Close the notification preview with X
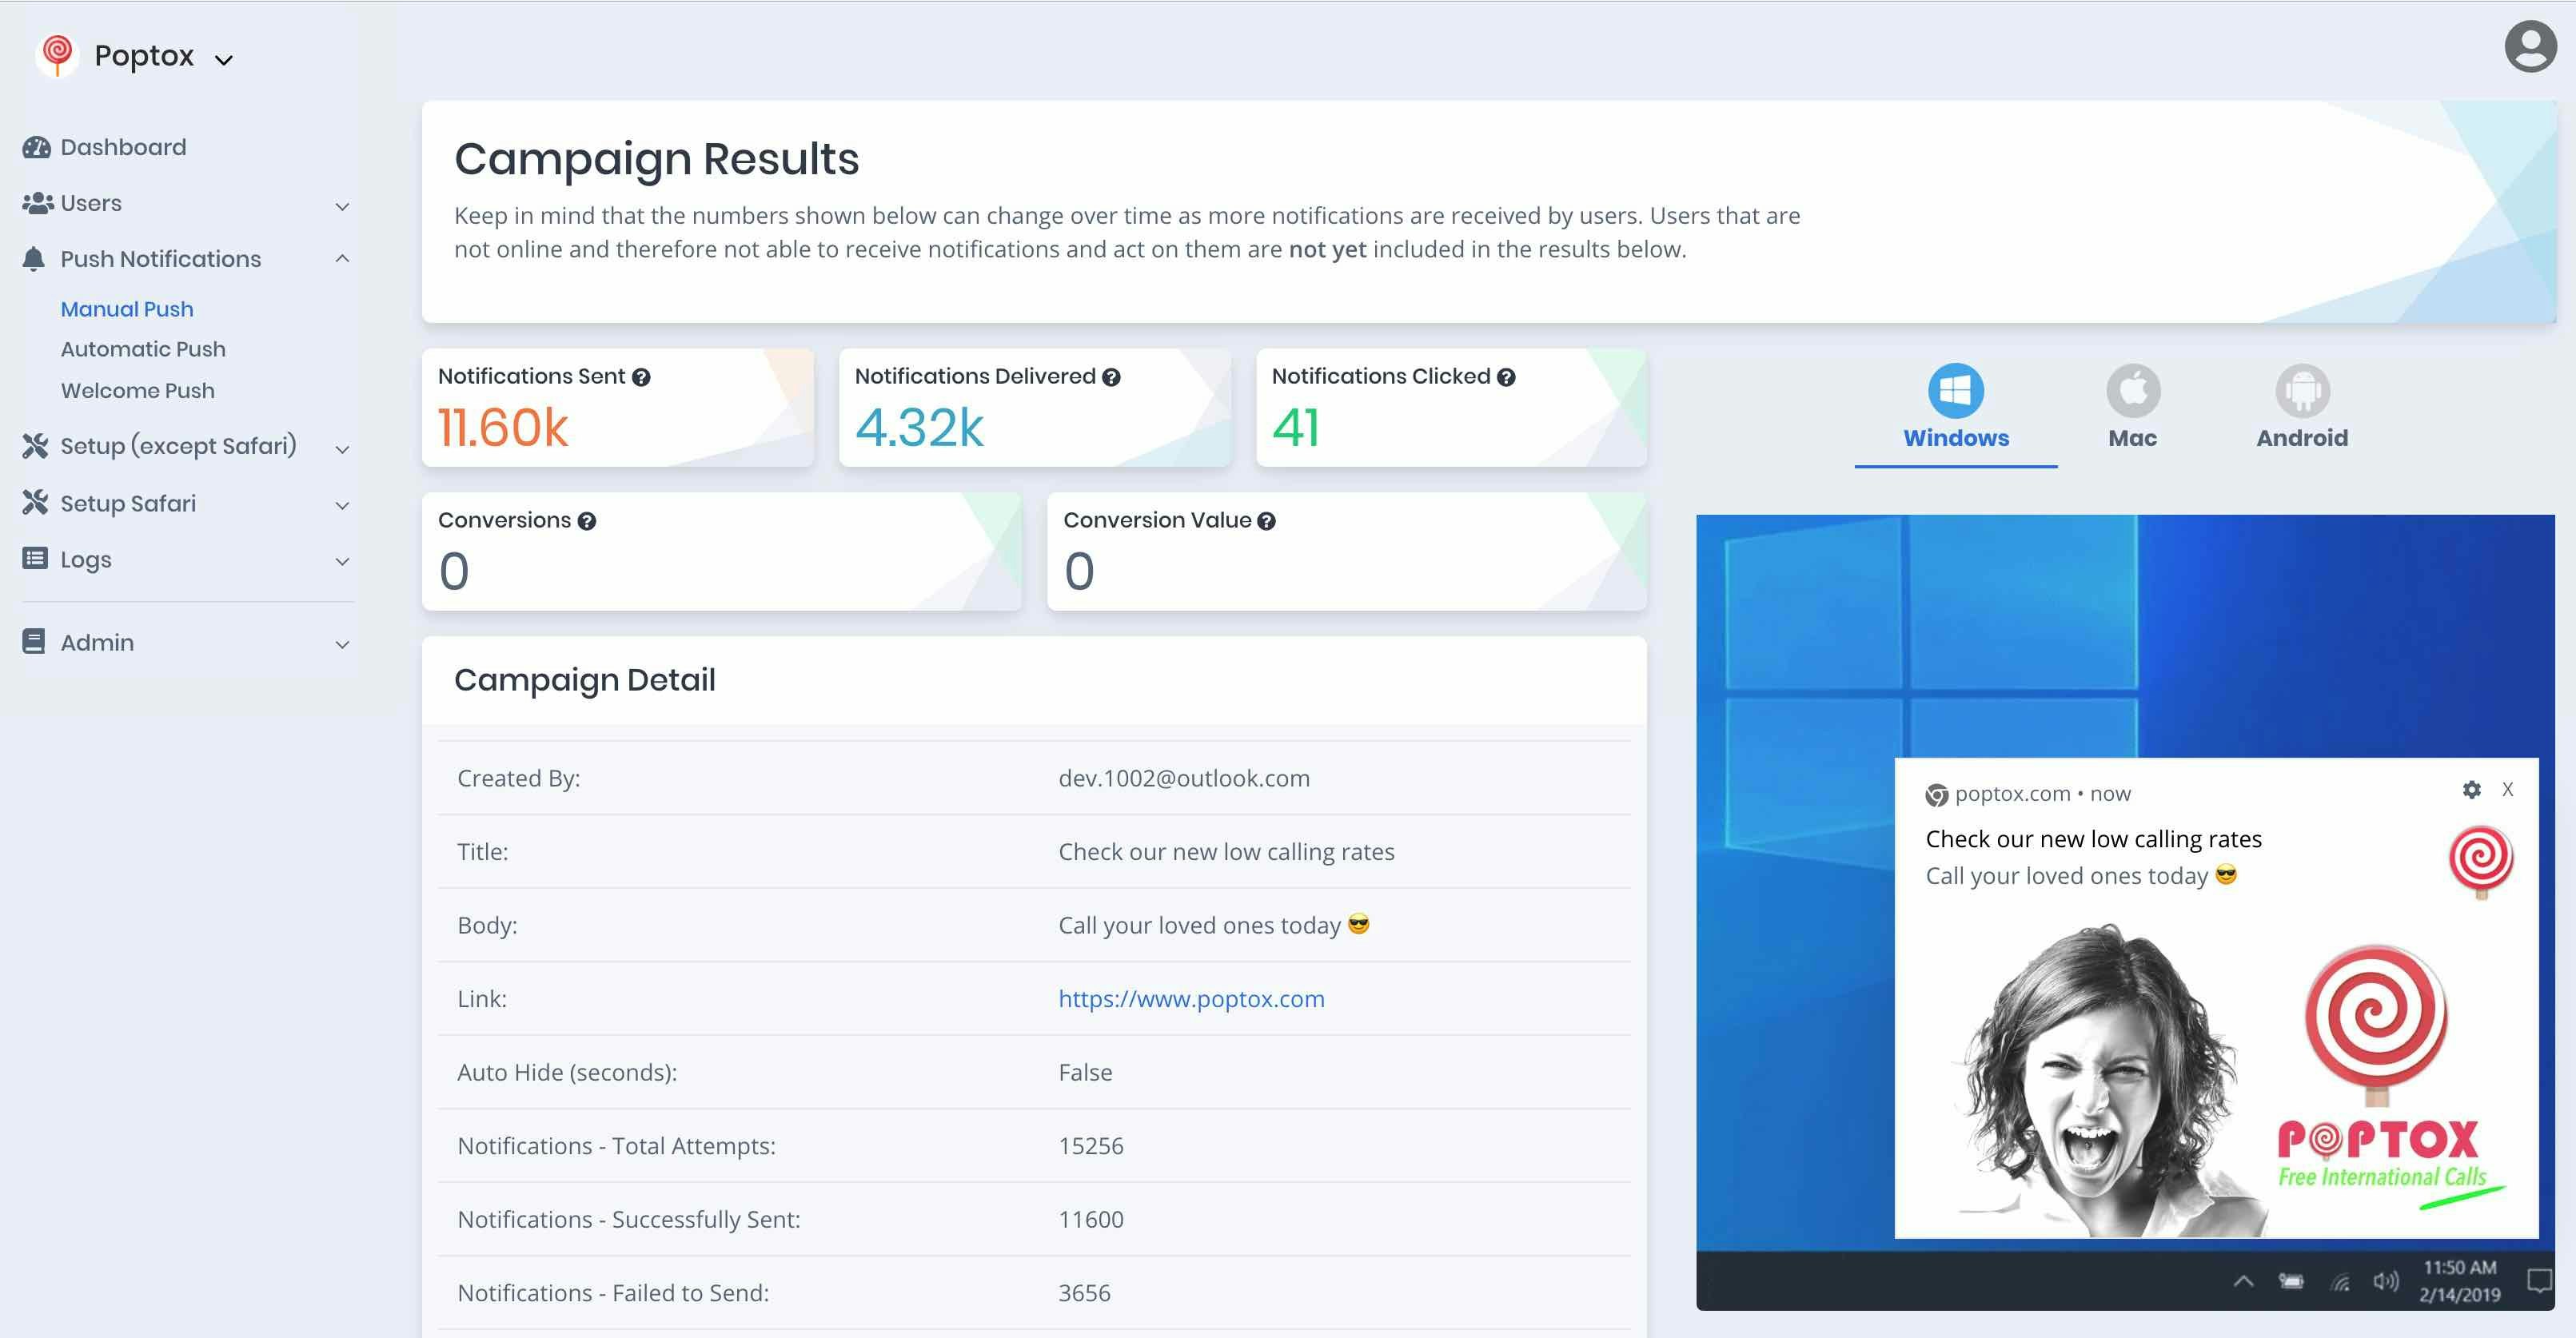This screenshot has width=2576, height=1338. (2507, 790)
